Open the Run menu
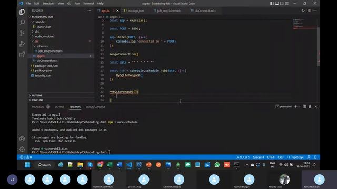Screen dimensions: 337x189 [77, 4]
